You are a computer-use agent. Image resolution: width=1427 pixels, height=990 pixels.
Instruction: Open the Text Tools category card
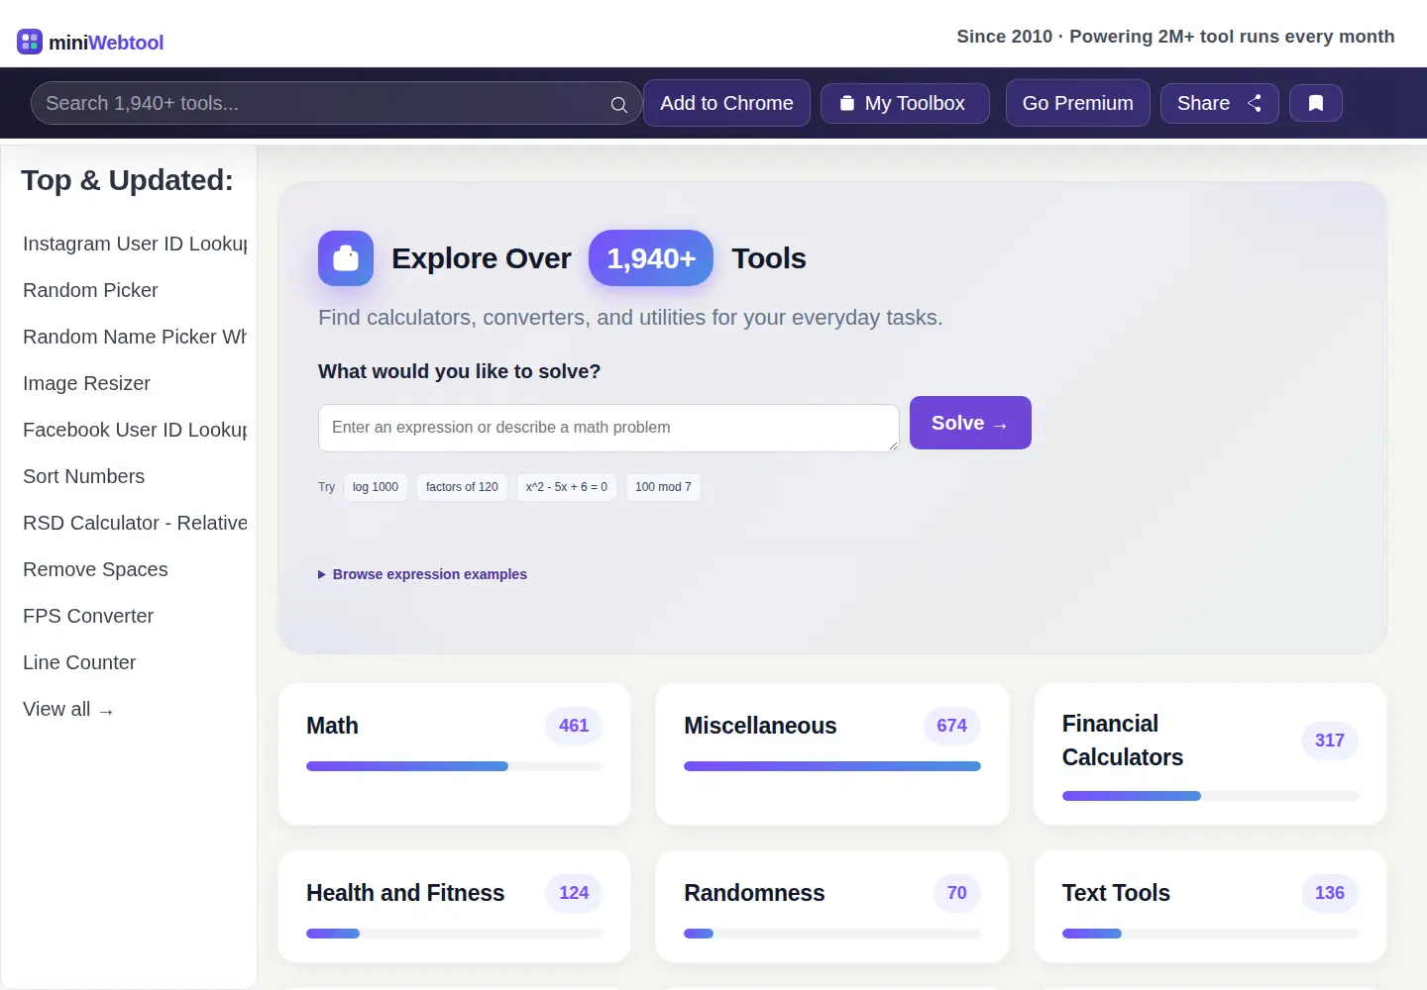pyautogui.click(x=1210, y=906)
